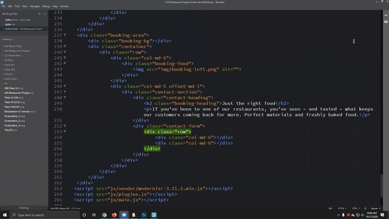Open 205 Restaurant Project.zip file
Image resolution: width=389 pixels, height=219 pixels.
19,93
